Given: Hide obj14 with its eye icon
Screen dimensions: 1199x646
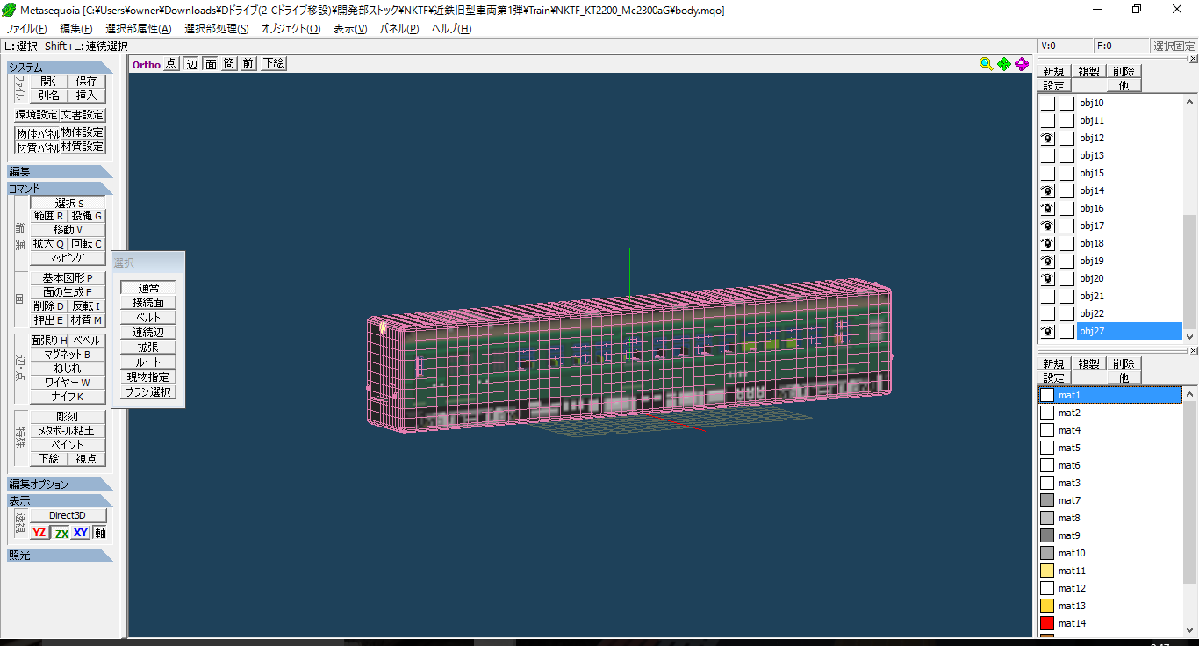Looking at the screenshot, I should (x=1047, y=190).
